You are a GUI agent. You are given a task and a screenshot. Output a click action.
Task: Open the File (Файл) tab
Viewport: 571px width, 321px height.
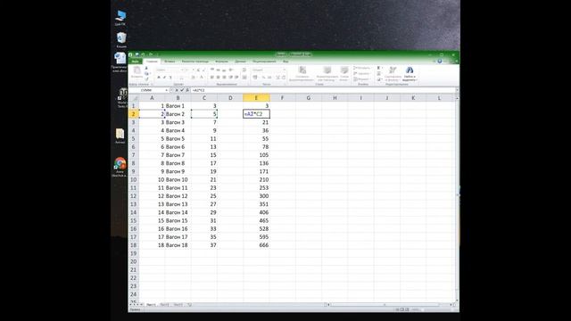[135, 62]
